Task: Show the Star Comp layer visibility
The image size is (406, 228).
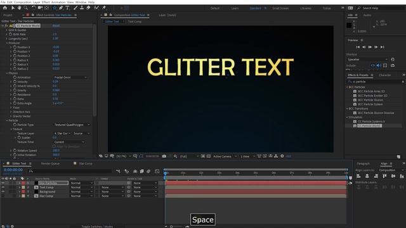Action: pyautogui.click(x=3, y=196)
